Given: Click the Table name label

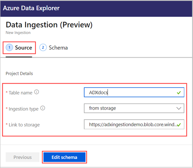Looking at the screenshot, I should (x=20, y=93).
